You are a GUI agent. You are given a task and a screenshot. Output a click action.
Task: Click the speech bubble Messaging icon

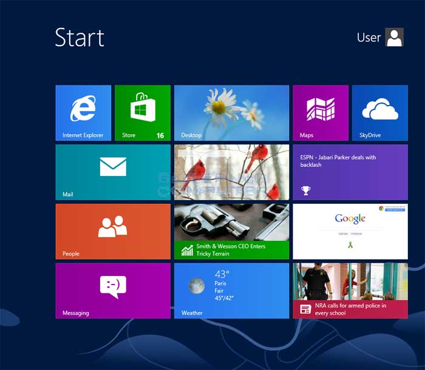tap(113, 287)
